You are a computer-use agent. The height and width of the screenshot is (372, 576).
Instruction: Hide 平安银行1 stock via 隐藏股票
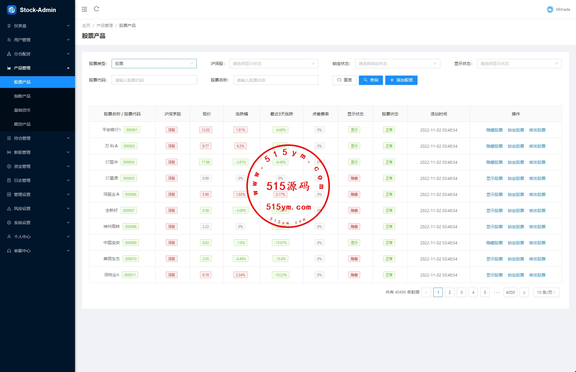494,130
